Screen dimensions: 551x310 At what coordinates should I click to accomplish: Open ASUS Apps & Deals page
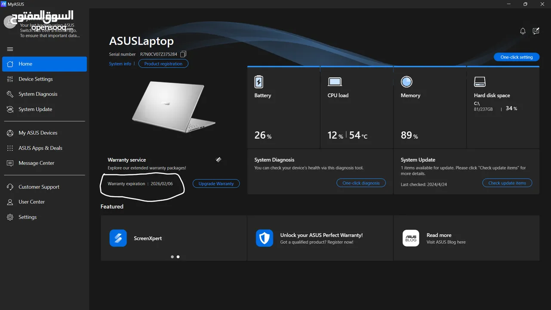click(45, 148)
